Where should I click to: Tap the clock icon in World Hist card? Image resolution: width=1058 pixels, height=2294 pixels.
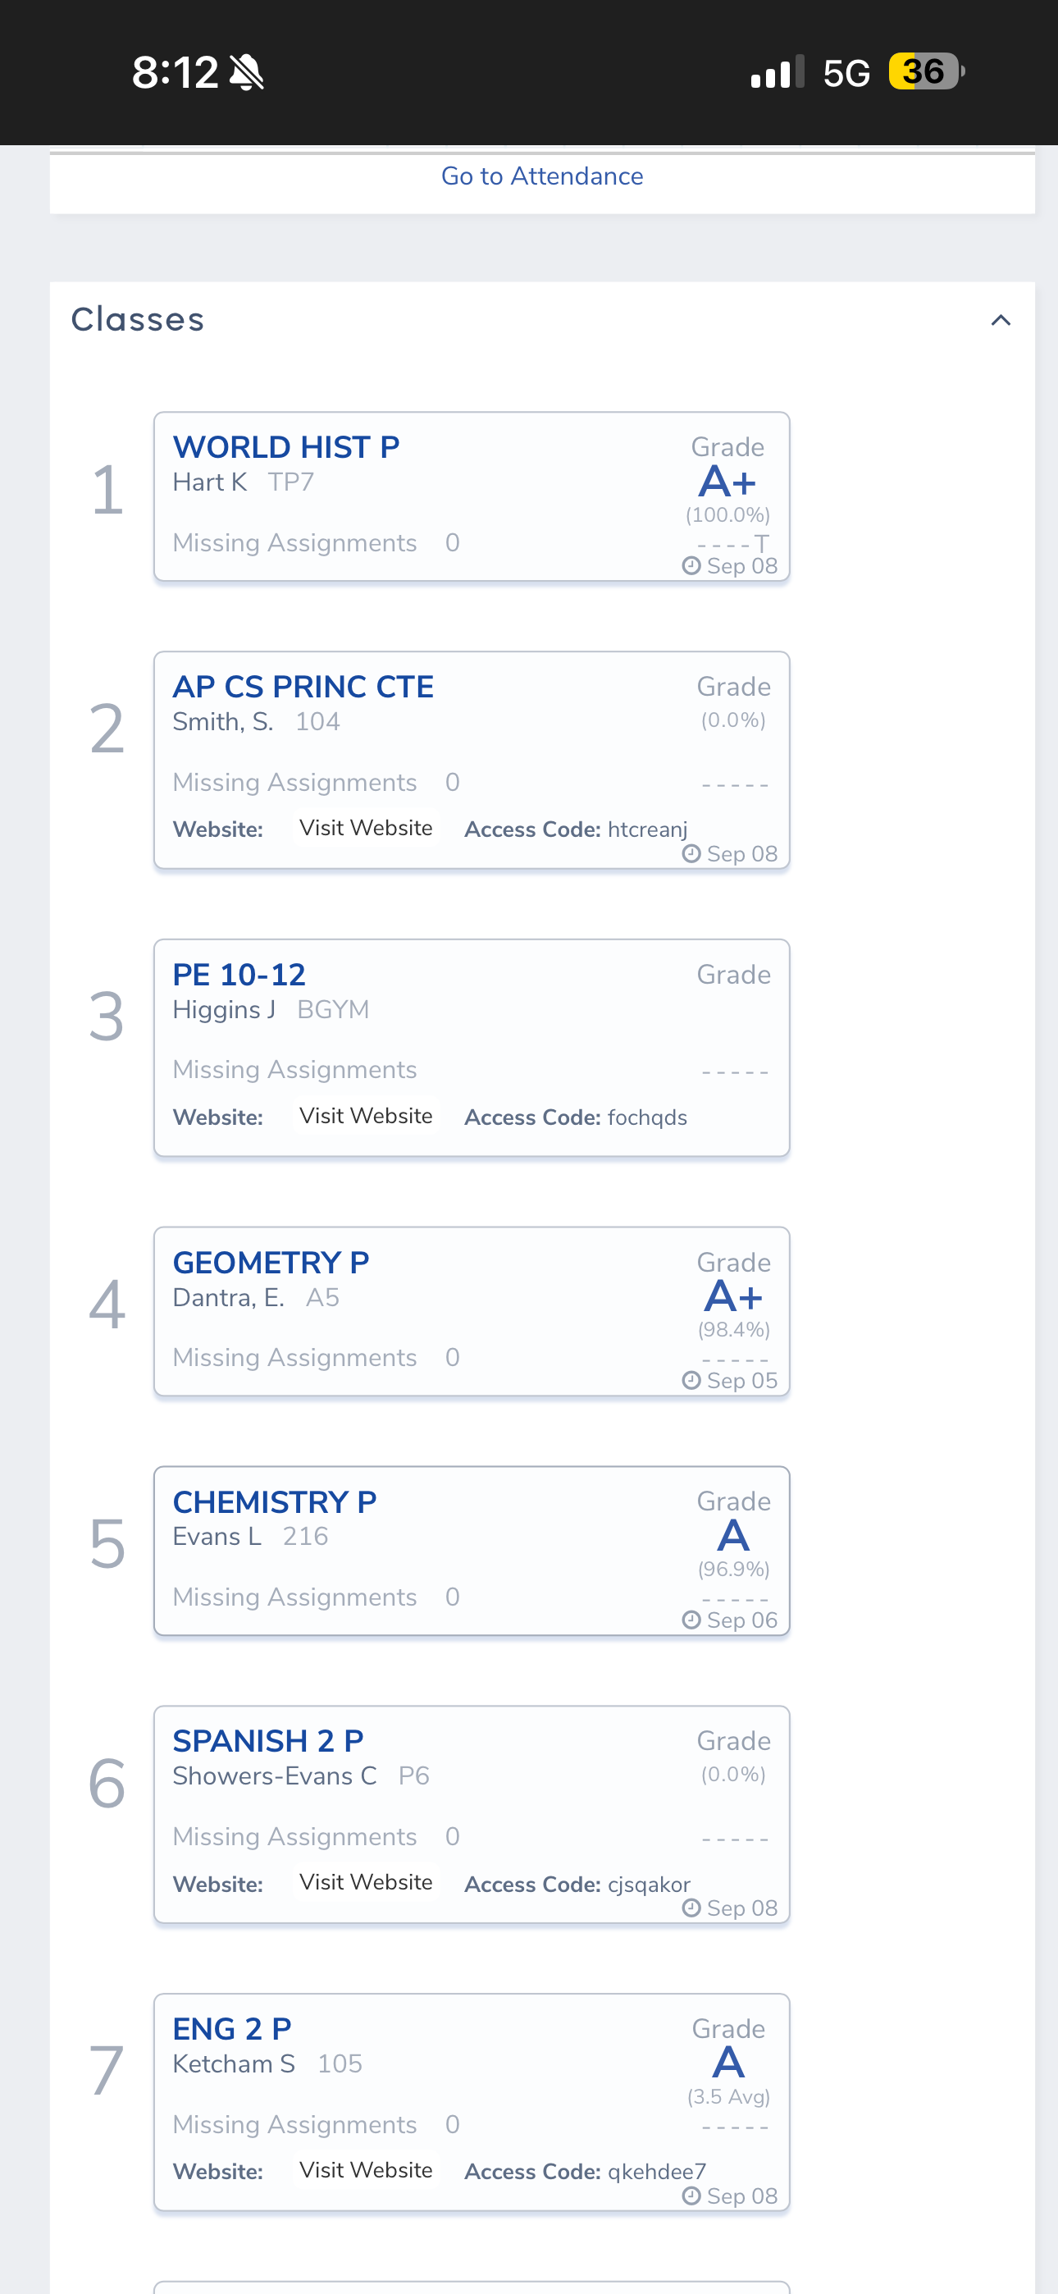pyautogui.click(x=691, y=565)
